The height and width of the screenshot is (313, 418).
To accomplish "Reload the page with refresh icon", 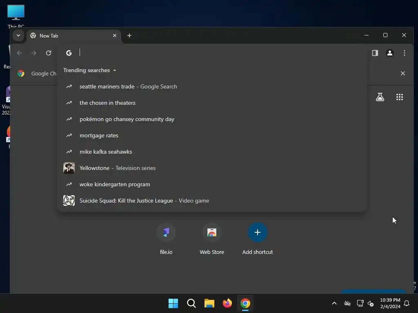I will click(x=49, y=53).
